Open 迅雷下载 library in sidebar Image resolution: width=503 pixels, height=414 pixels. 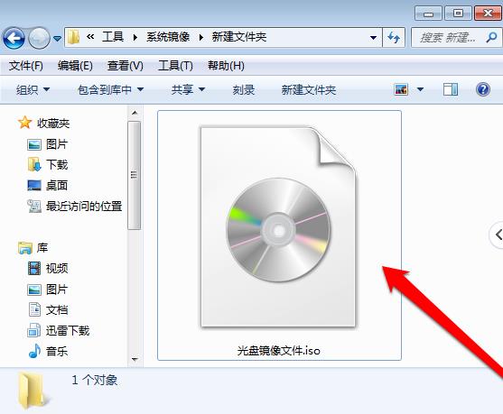(x=59, y=330)
